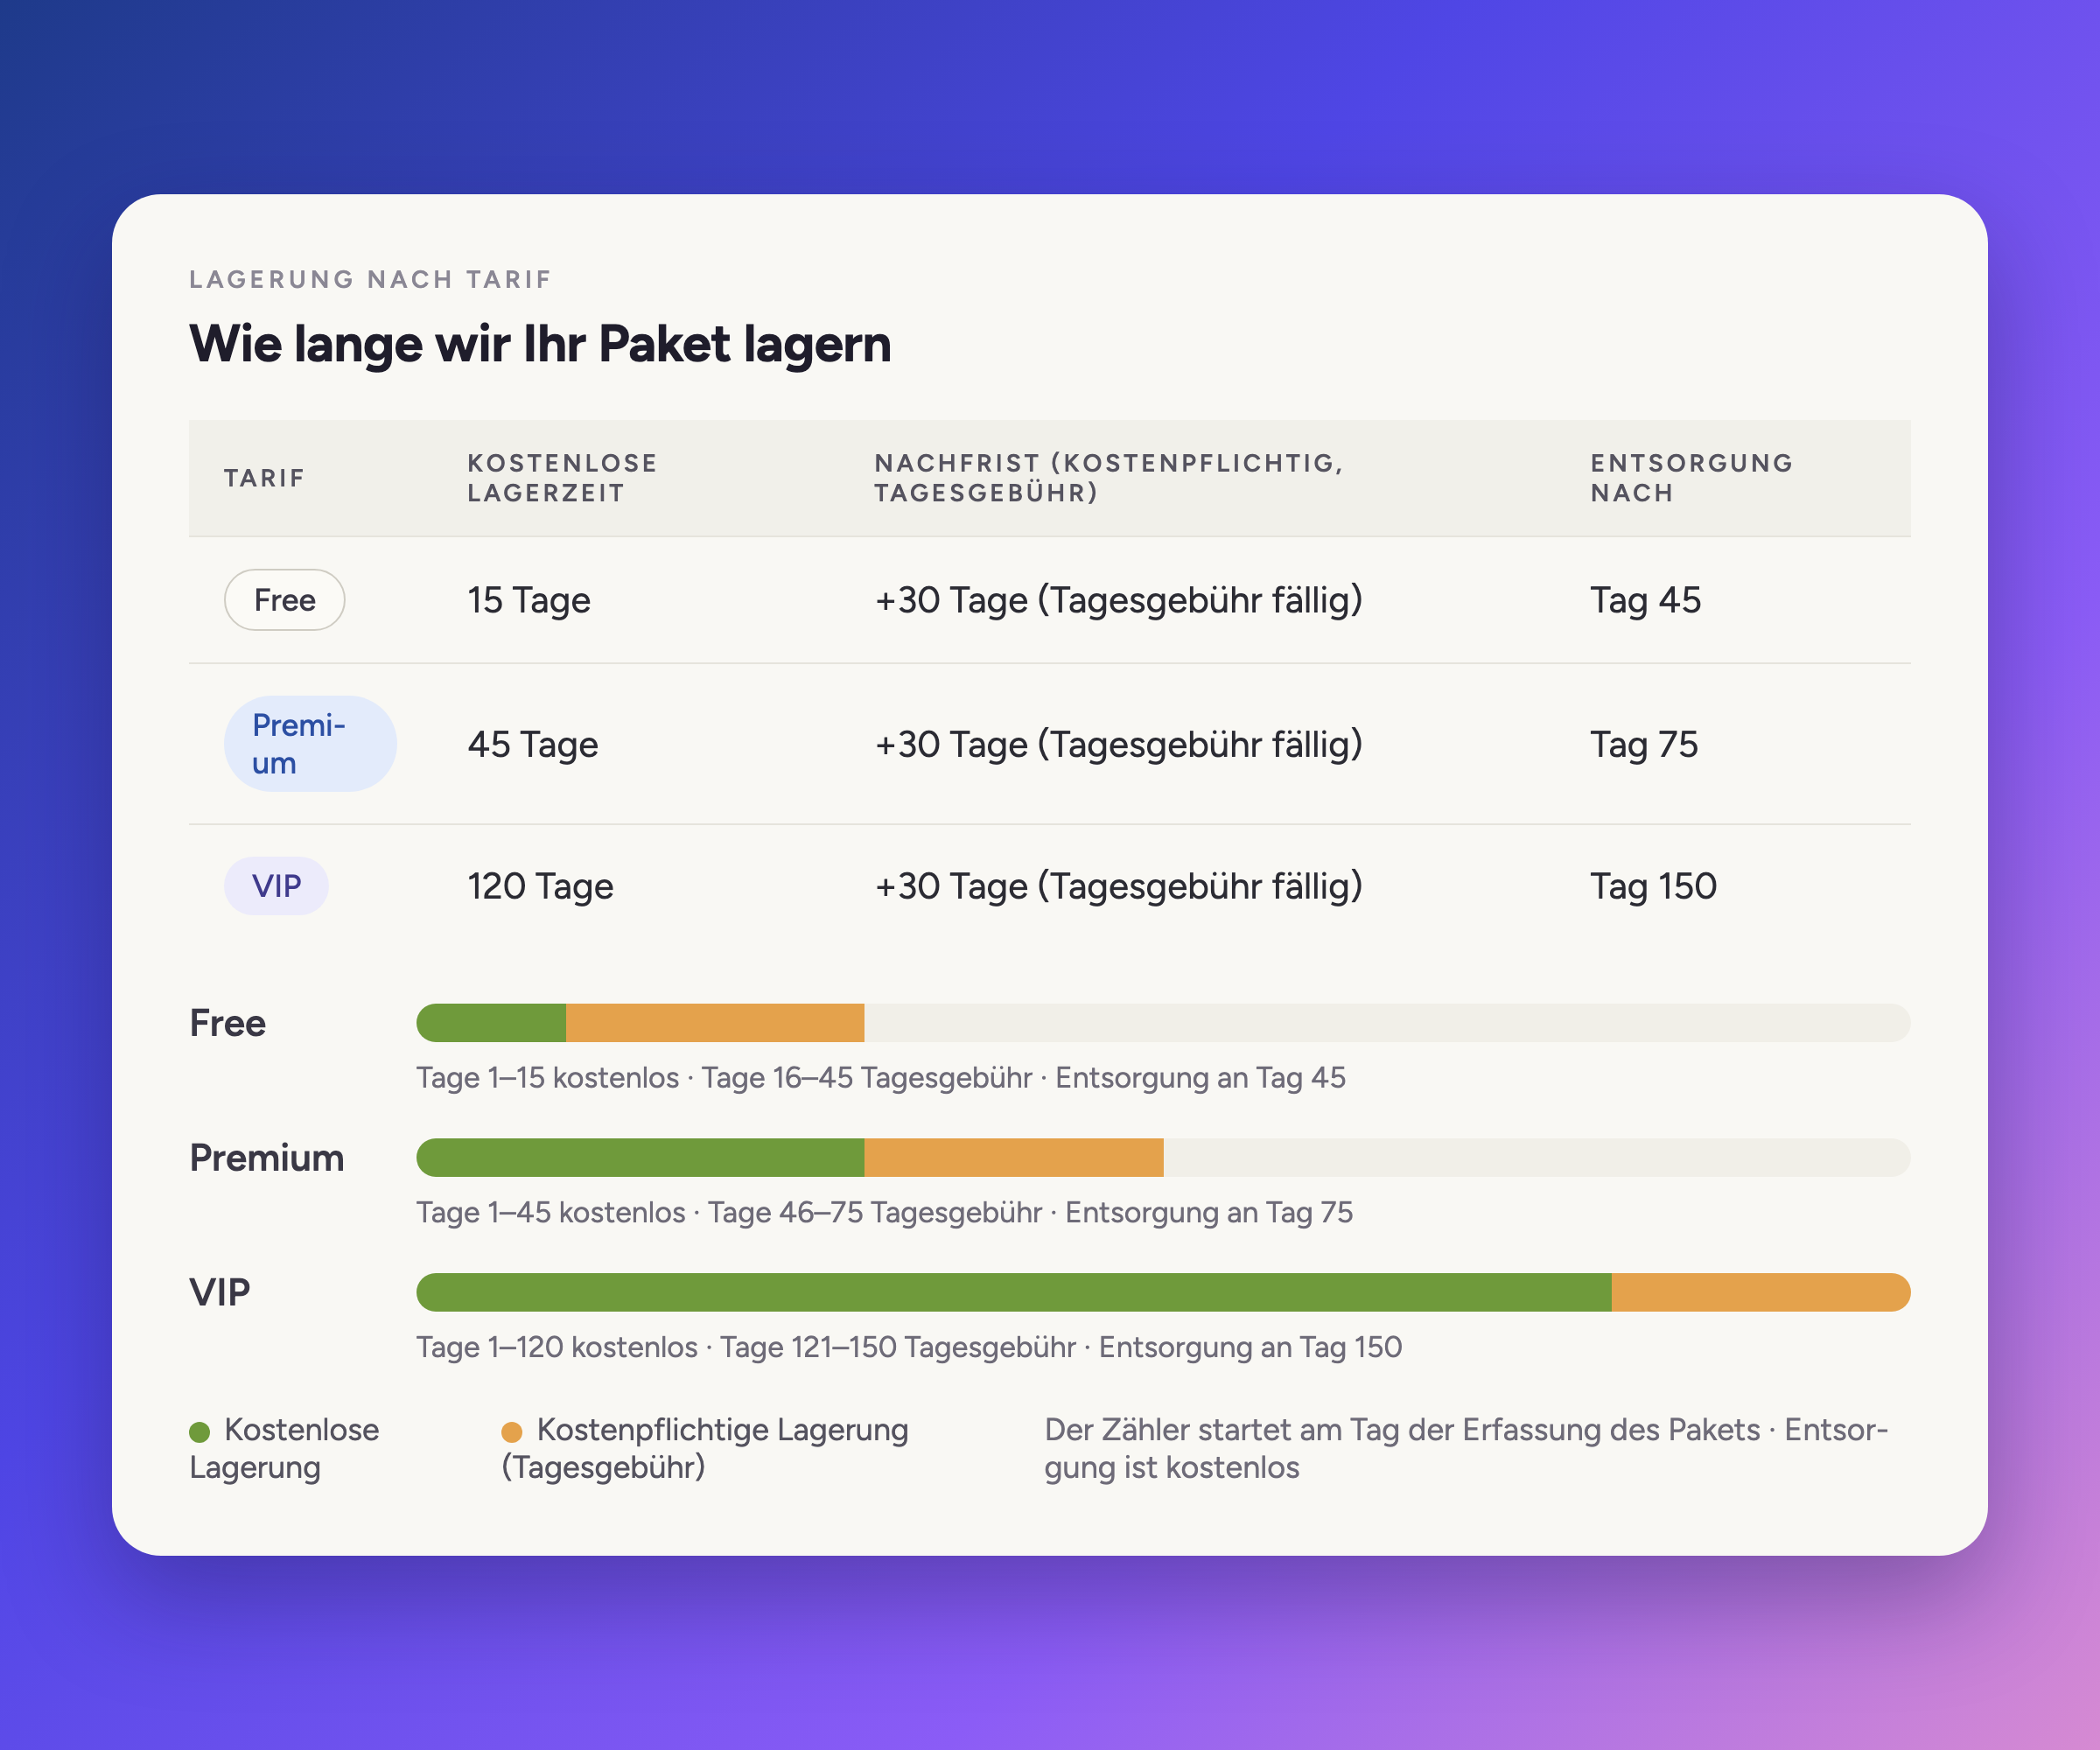Click the 'NACHFRIST' column header

click(x=1109, y=478)
